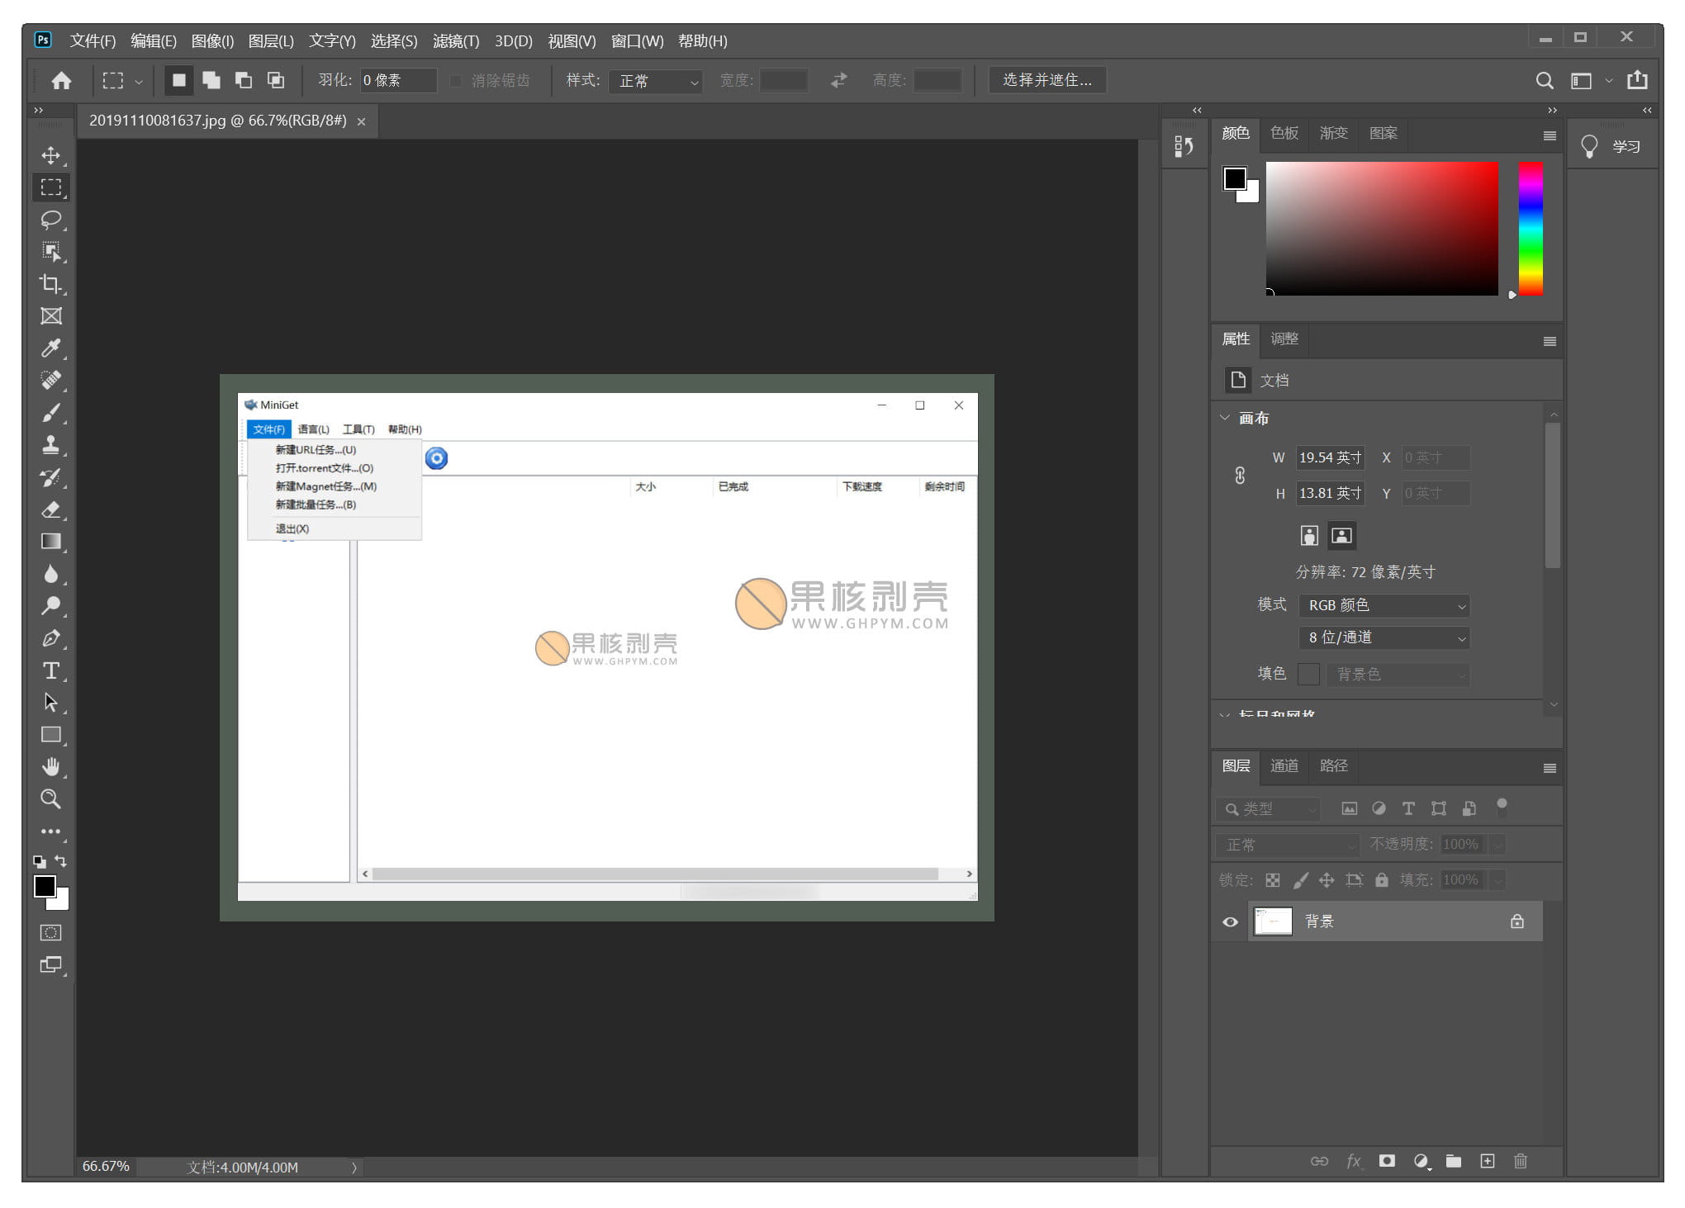This screenshot has height=1208, width=1685.
Task: Select the Crop tool
Action: pos(50,284)
